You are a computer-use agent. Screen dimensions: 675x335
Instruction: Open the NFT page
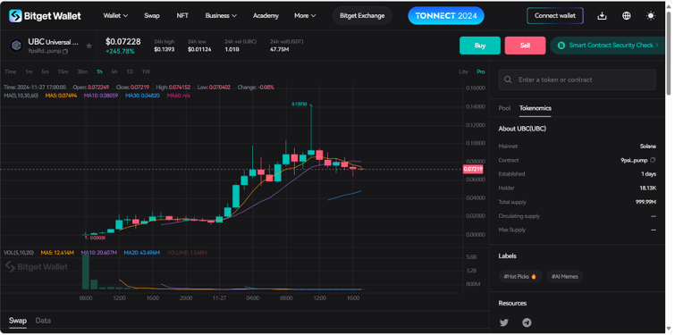click(x=182, y=16)
